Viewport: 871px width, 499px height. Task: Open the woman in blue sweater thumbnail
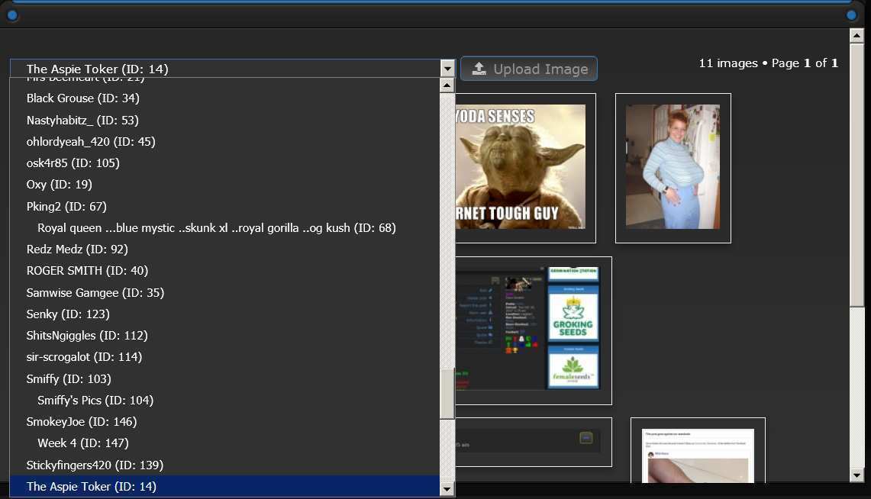673,167
